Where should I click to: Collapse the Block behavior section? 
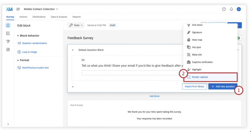18,36
